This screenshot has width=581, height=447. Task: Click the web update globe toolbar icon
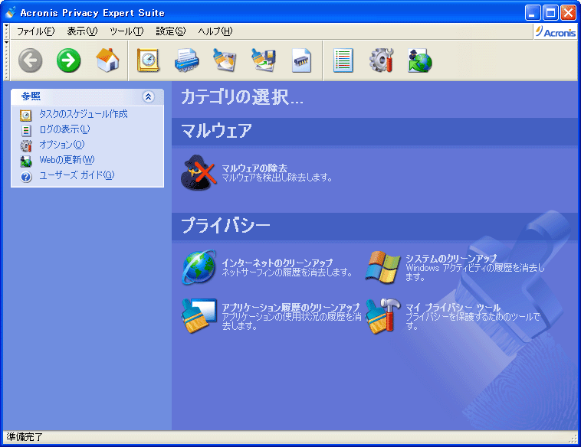coord(420,60)
